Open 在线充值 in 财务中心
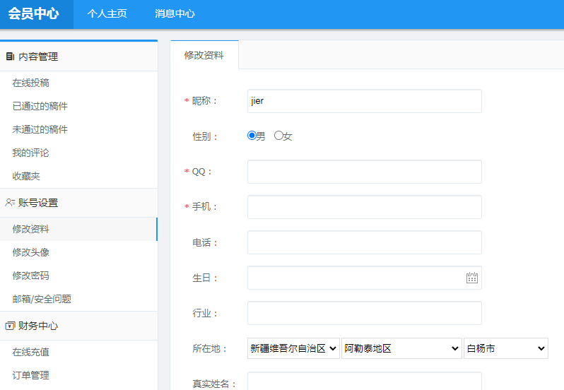 click(x=31, y=352)
